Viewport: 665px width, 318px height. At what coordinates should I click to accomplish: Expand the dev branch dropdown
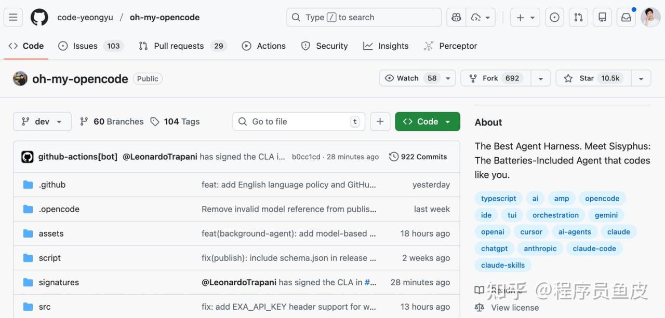(42, 121)
